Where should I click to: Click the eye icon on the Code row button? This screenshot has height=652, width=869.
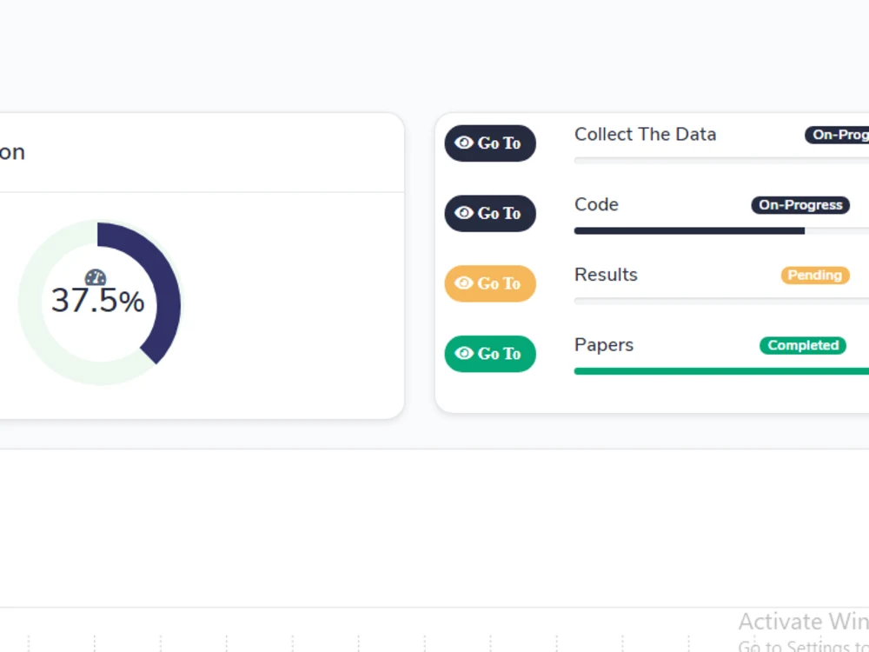coord(465,213)
